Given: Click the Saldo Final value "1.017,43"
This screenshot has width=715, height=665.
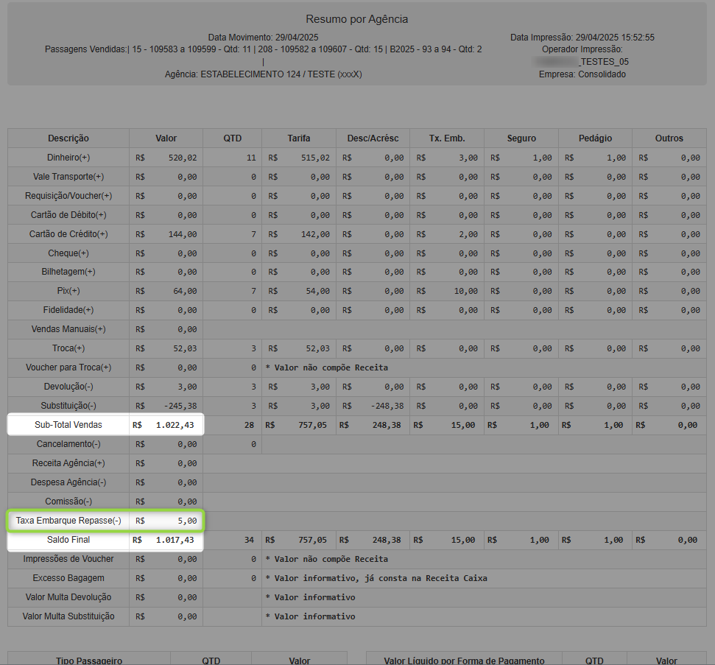Looking at the screenshot, I should pos(175,540).
